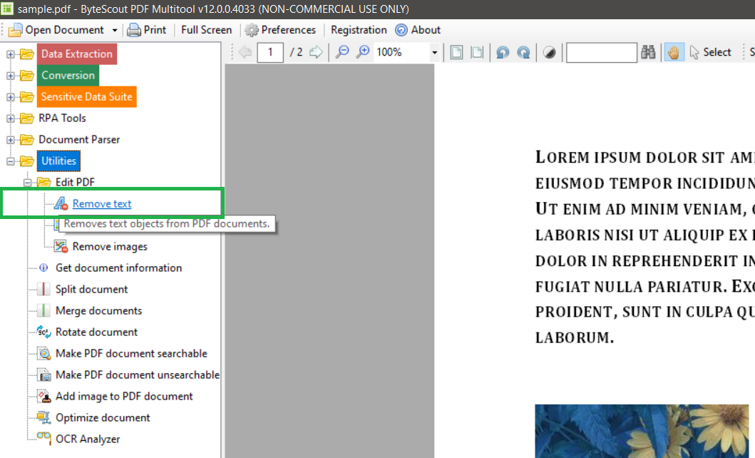Open Merge documents utility
This screenshot has width=755, height=458.
coord(98,310)
